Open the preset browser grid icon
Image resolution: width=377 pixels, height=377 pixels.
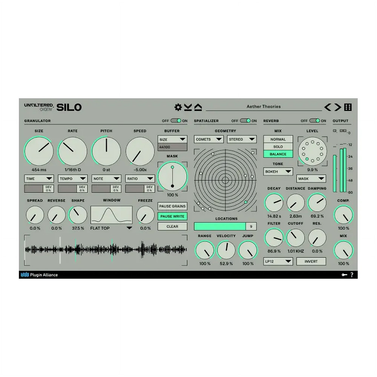pyautogui.click(x=348, y=107)
